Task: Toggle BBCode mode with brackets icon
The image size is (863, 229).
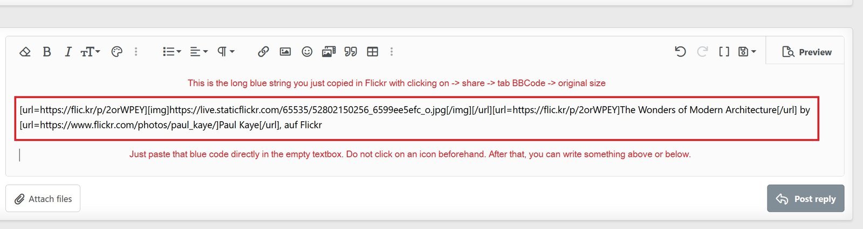Action: [724, 52]
